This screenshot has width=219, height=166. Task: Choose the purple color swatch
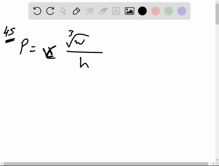click(x=182, y=11)
